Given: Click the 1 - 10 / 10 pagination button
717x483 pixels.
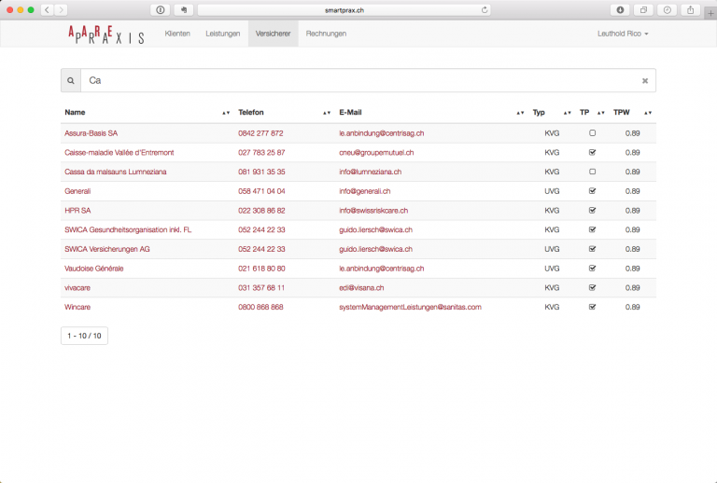Looking at the screenshot, I should tap(84, 336).
